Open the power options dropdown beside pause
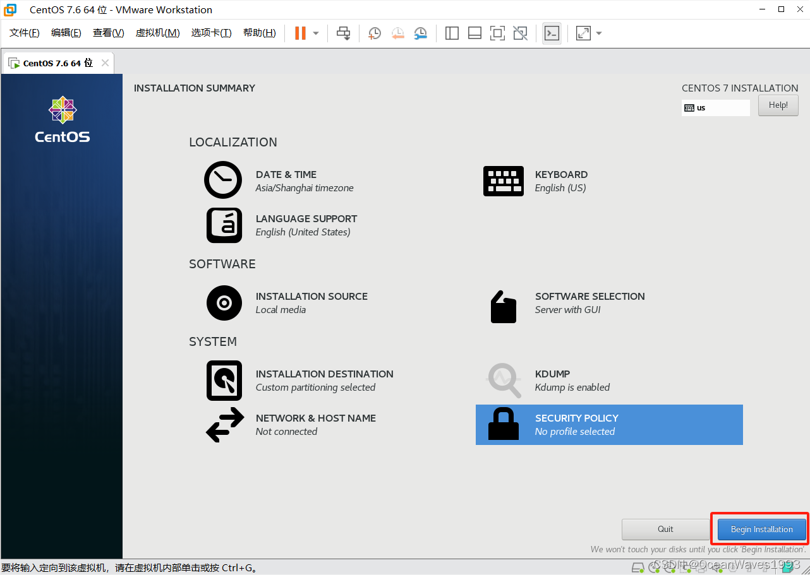Viewport: 810px width, 575px height. (x=316, y=33)
